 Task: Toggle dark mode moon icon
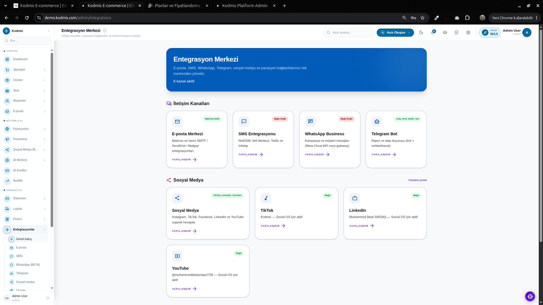click(421, 32)
